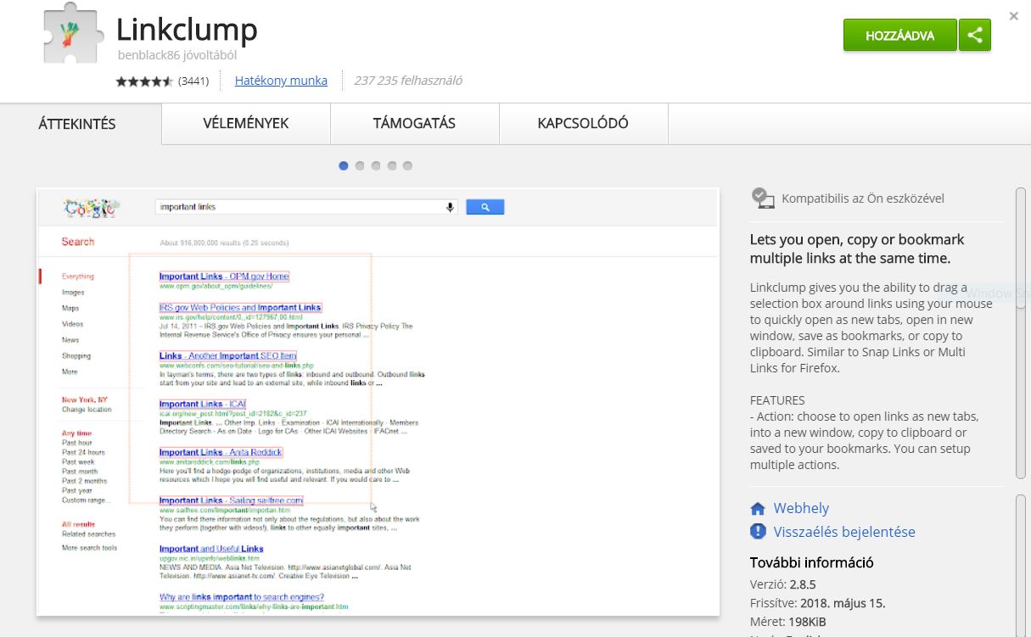Click the microphone icon in the search box
1031x637 pixels.
pyautogui.click(x=450, y=207)
